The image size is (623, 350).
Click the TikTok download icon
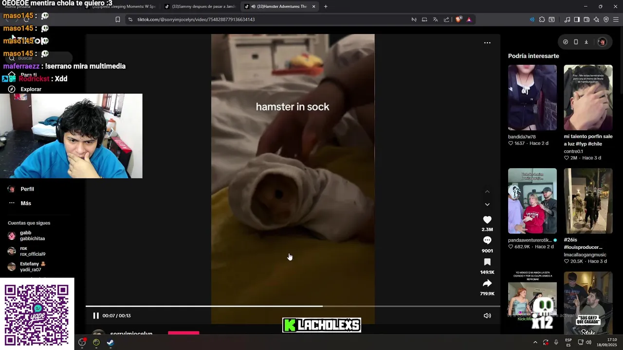click(586, 42)
